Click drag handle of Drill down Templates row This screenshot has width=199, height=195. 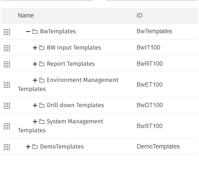point(7,106)
